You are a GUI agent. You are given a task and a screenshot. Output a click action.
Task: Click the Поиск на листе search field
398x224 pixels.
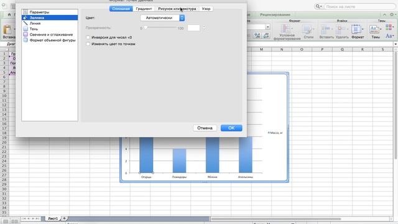click(x=359, y=7)
